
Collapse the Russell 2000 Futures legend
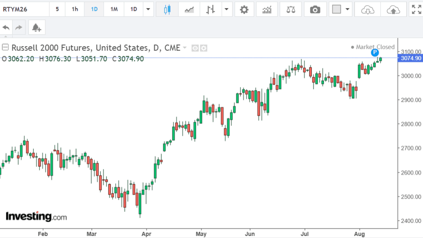(5, 47)
